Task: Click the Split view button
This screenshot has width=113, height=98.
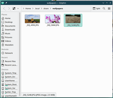Action: coord(96,8)
